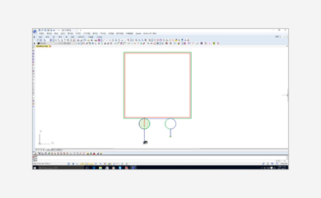Toggle the first drafting mode button in the status bar
Screen dimensions: 321x198
point(68,163)
